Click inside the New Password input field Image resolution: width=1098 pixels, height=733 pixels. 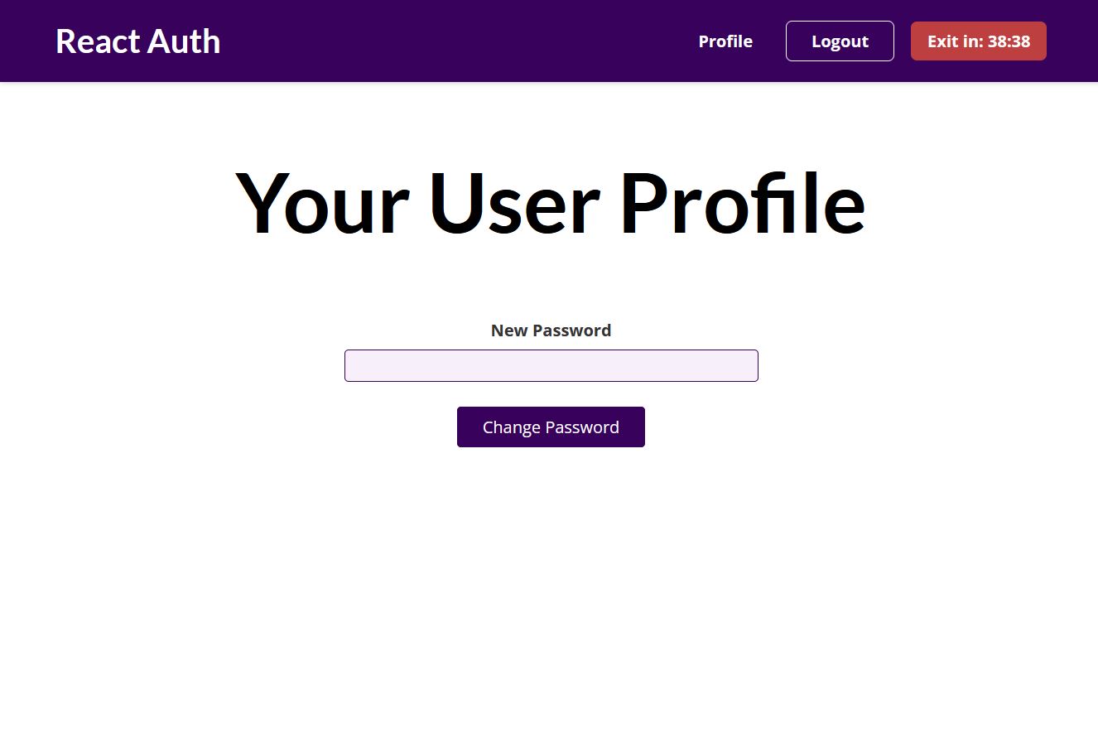(x=551, y=365)
